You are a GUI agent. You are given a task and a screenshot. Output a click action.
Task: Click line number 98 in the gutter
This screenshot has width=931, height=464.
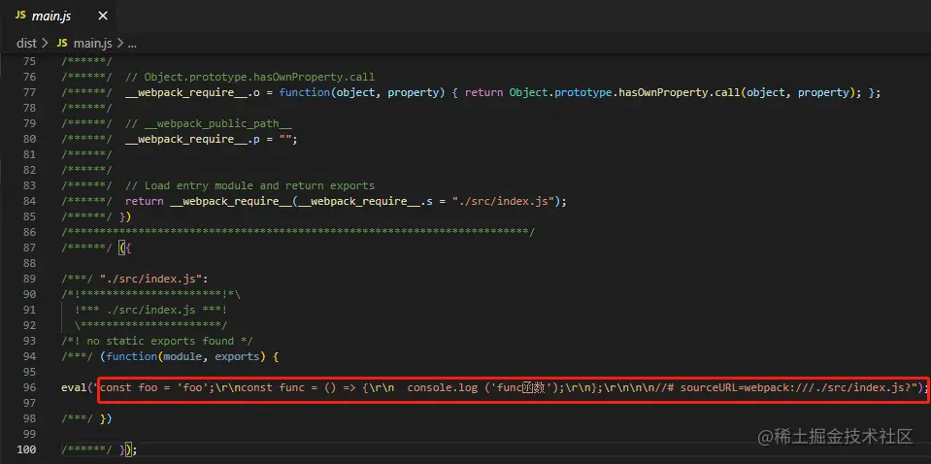click(29, 418)
